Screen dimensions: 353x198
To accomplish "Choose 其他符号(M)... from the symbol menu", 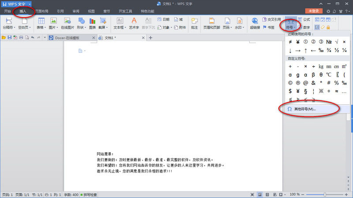I will pyautogui.click(x=304, y=109).
